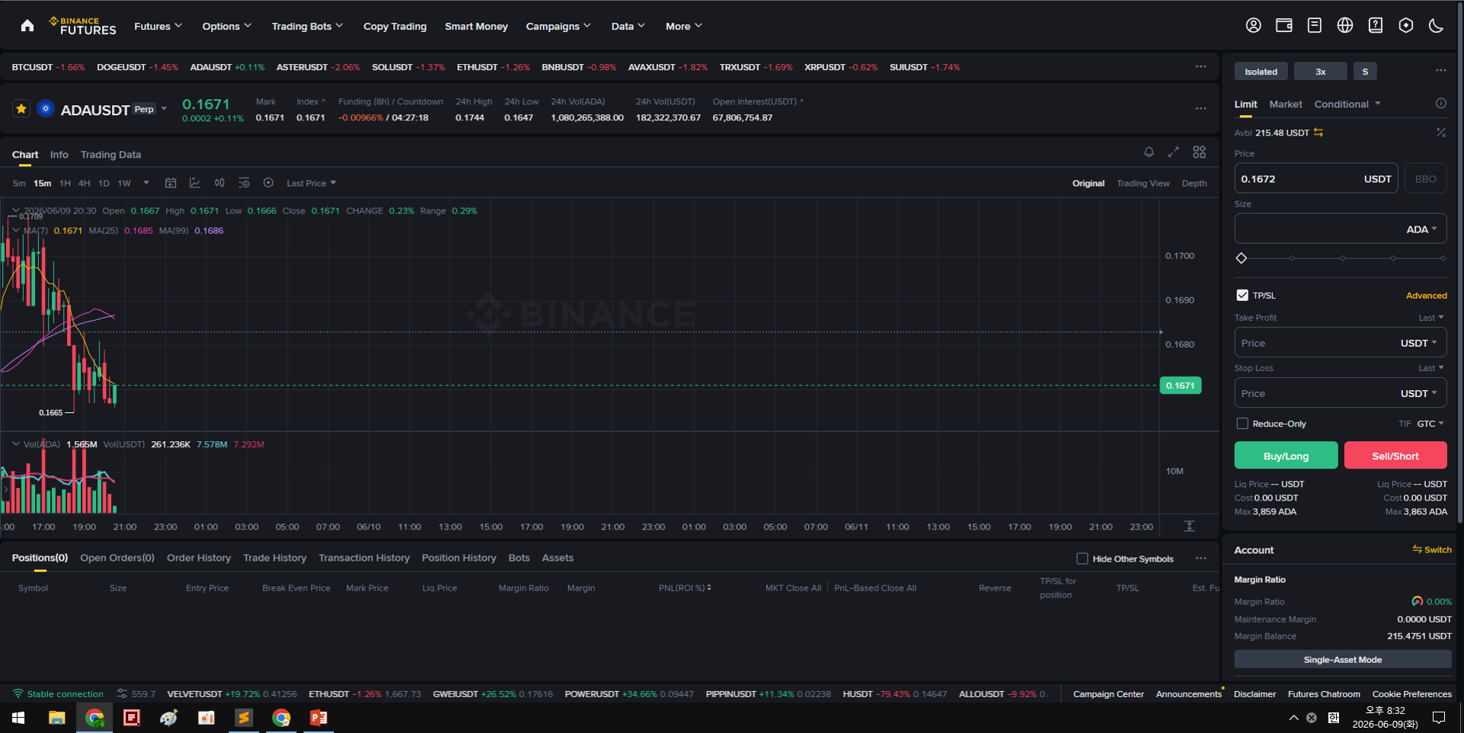Viewport: 1464px width, 733px height.
Task: Toggle the TP/SL checkbox
Action: click(x=1242, y=296)
